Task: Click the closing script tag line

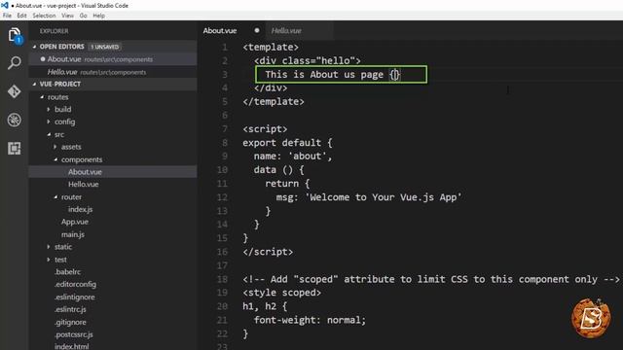Action: (x=268, y=252)
